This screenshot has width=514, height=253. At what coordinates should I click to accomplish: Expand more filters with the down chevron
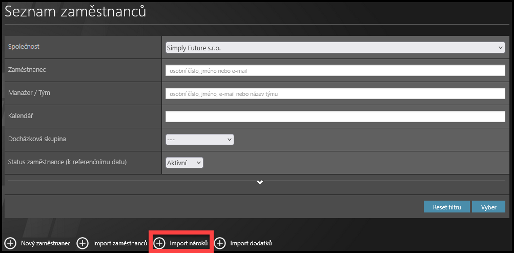[x=260, y=183]
